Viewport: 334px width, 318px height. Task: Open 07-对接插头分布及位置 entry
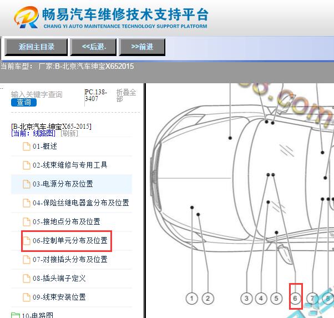[x=70, y=259]
